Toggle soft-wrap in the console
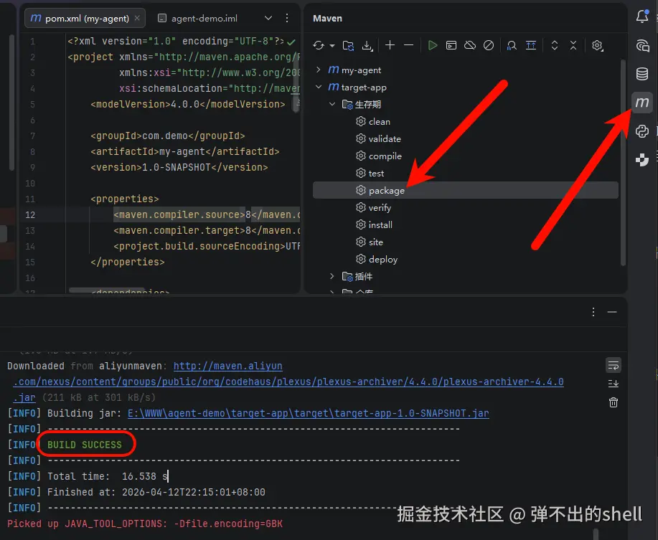This screenshot has width=658, height=540. (x=613, y=366)
